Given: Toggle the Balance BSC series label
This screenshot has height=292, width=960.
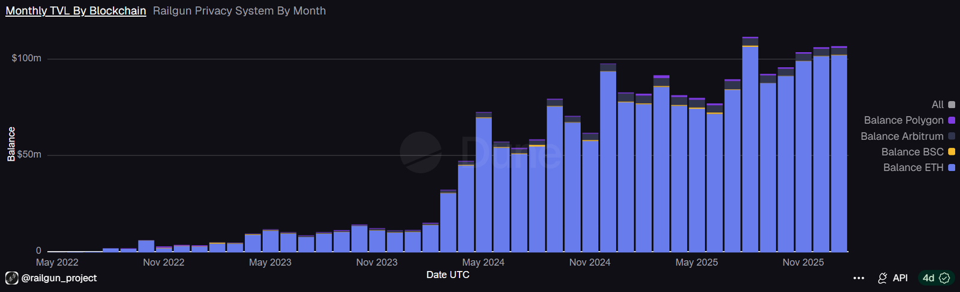Looking at the screenshot, I should click(x=912, y=152).
